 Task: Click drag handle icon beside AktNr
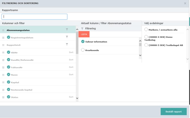point(3,53)
